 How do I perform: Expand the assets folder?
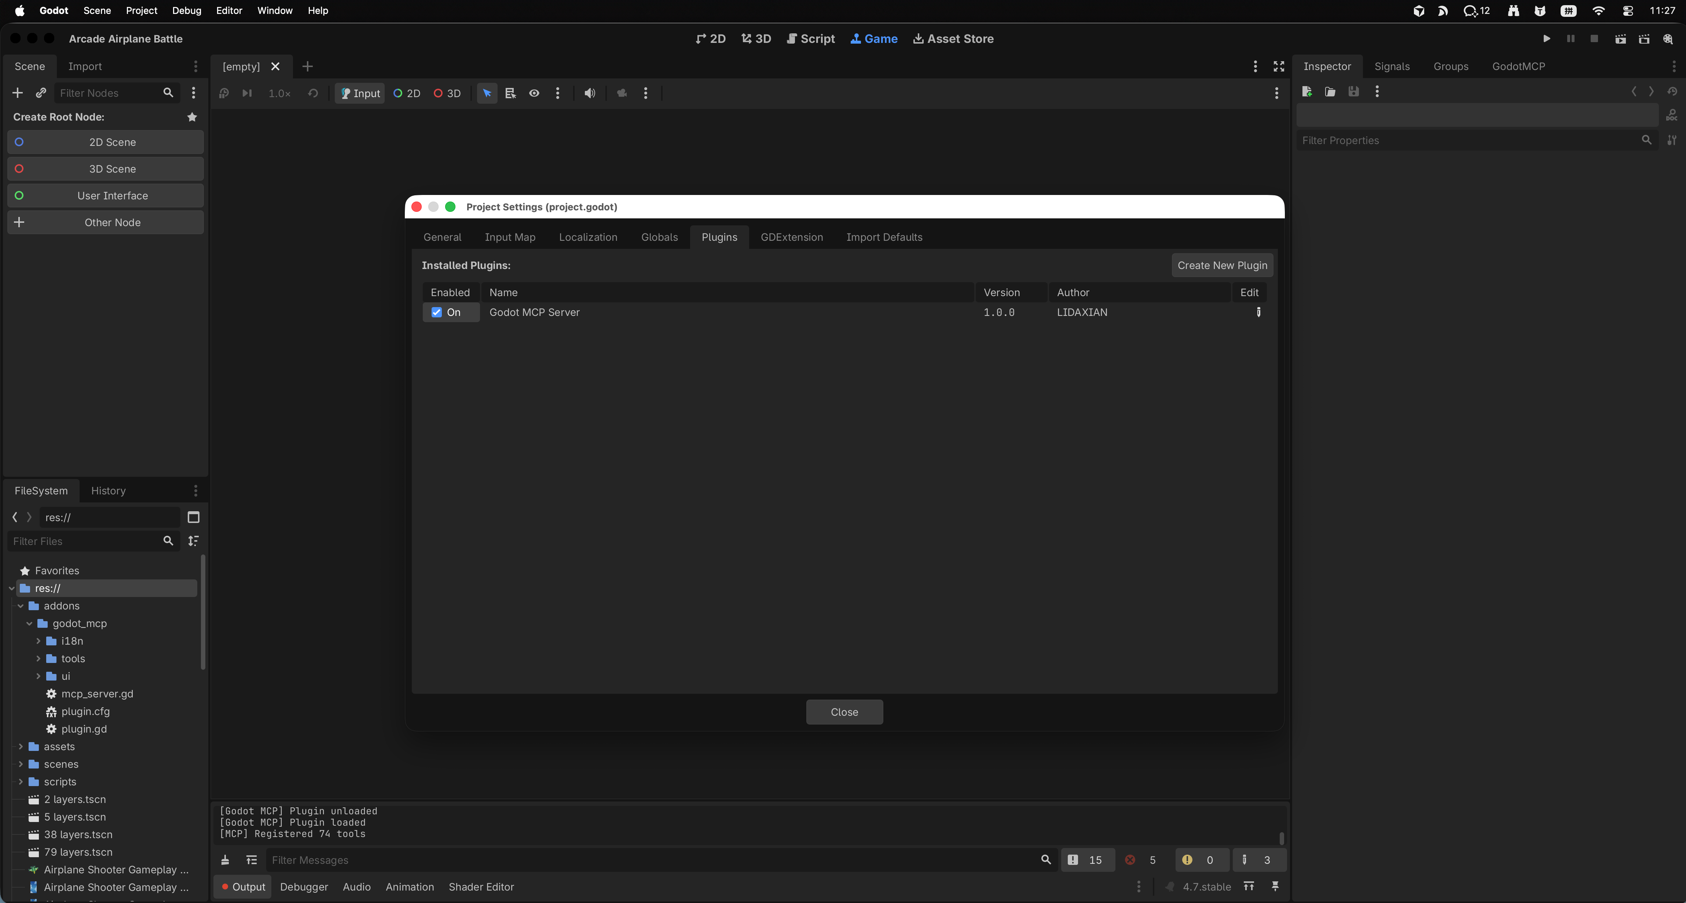20,747
